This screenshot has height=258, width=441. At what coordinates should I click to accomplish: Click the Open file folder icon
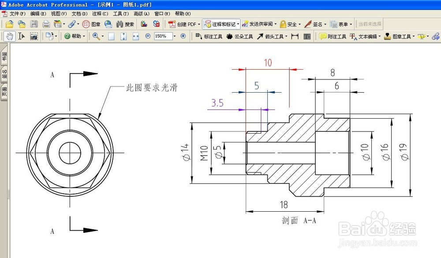pyautogui.click(x=9, y=24)
